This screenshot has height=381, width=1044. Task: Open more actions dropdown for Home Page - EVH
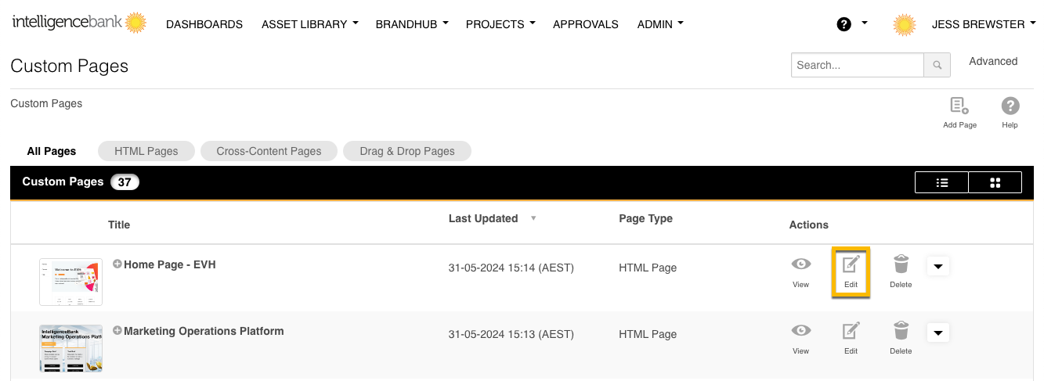coord(938,267)
